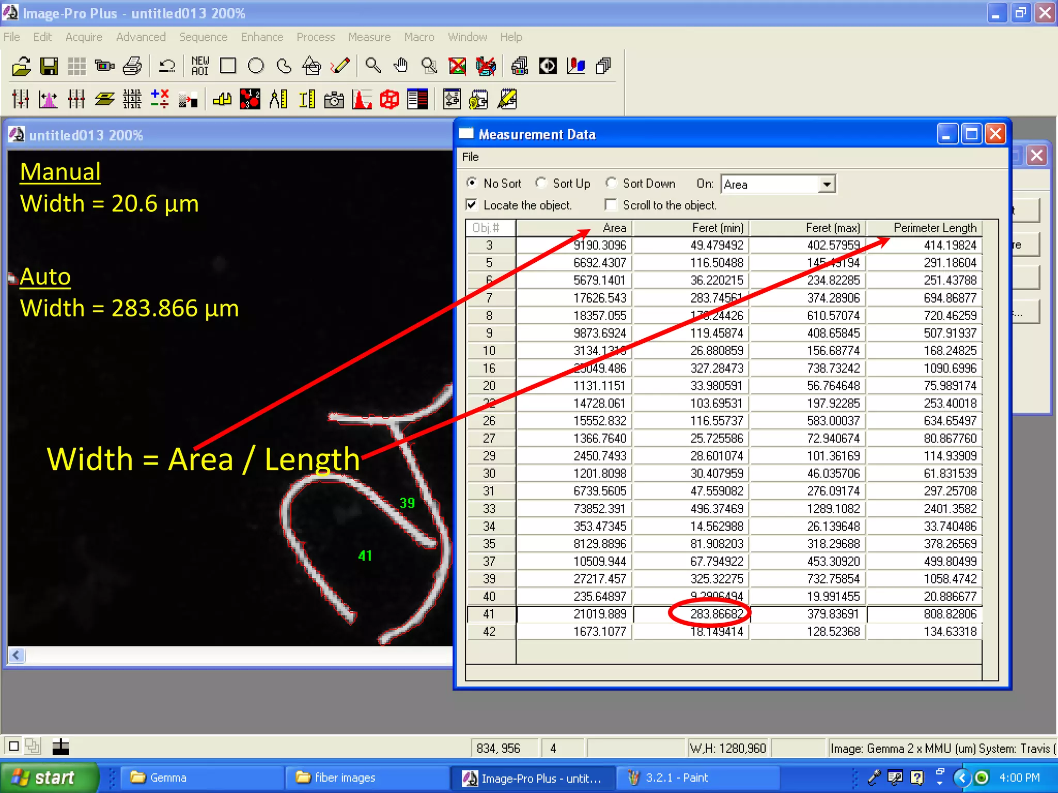Screen dimensions: 1058x793
Task: Click the system tray clock showing 4:00 PM
Action: pyautogui.click(x=1019, y=778)
